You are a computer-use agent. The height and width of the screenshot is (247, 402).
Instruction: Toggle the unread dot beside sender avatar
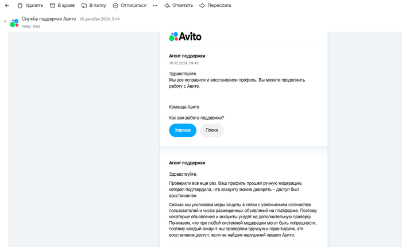click(5, 21)
